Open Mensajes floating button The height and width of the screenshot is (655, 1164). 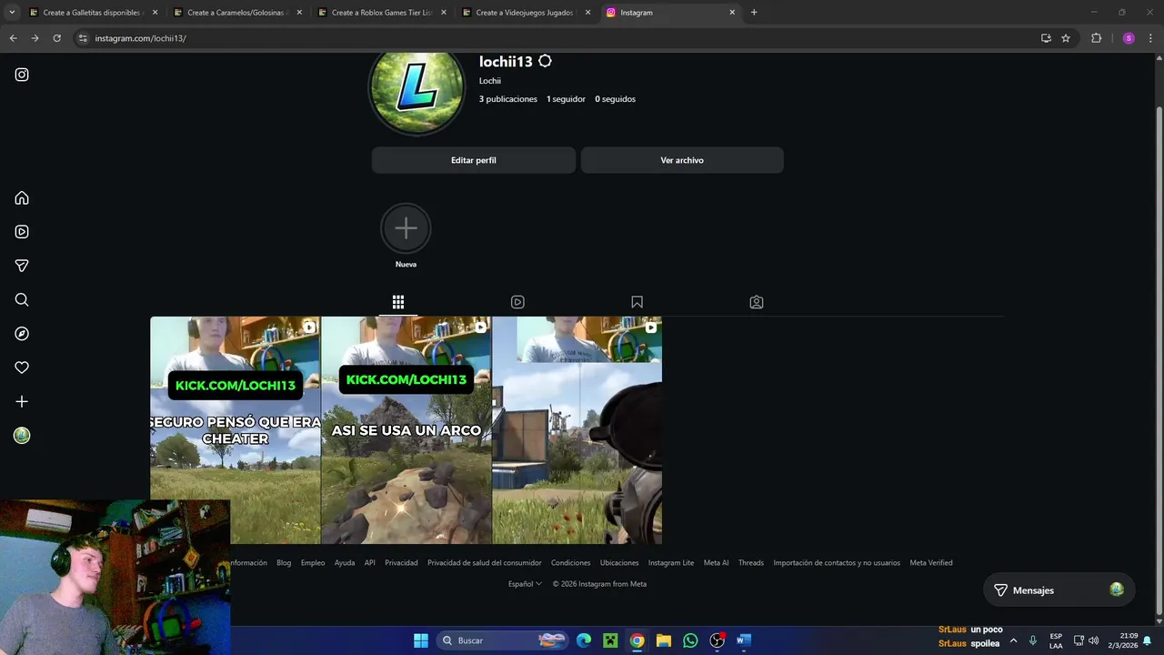click(x=1059, y=589)
